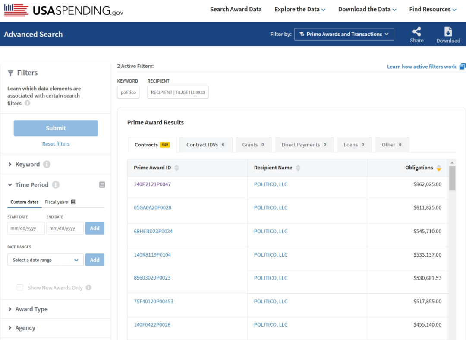466x340 pixels.
Task: Click info icon next to Time Period
Action: coord(56,185)
